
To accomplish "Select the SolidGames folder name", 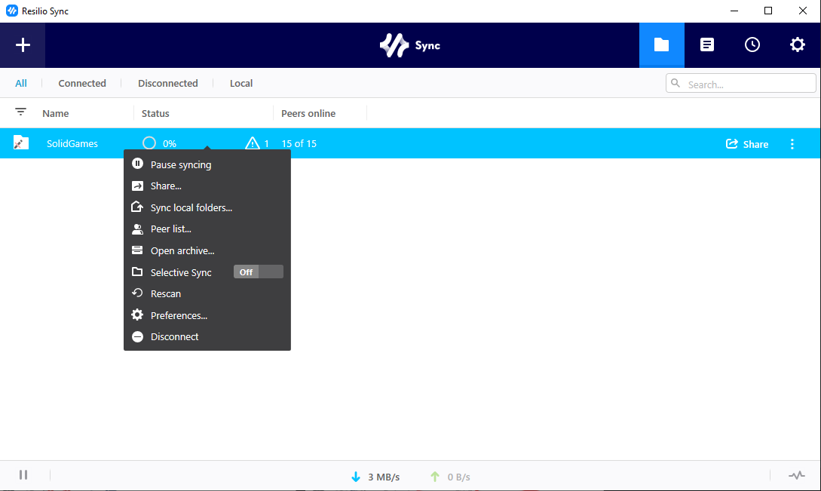I will tap(72, 143).
